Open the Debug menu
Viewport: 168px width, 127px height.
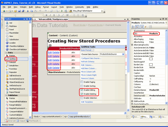pyautogui.click(x=38, y=7)
